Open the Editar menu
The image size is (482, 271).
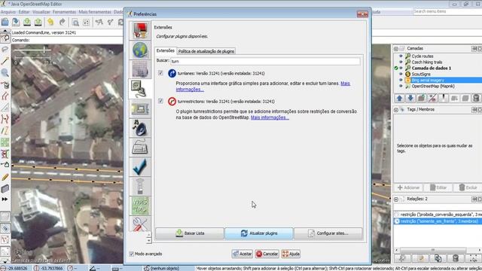coord(24,12)
